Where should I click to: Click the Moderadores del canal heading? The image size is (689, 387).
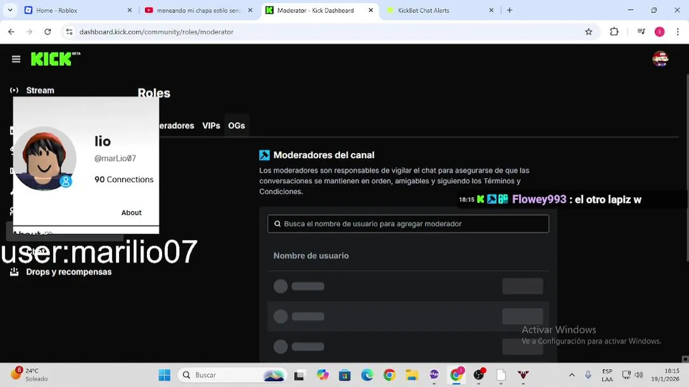coord(324,155)
